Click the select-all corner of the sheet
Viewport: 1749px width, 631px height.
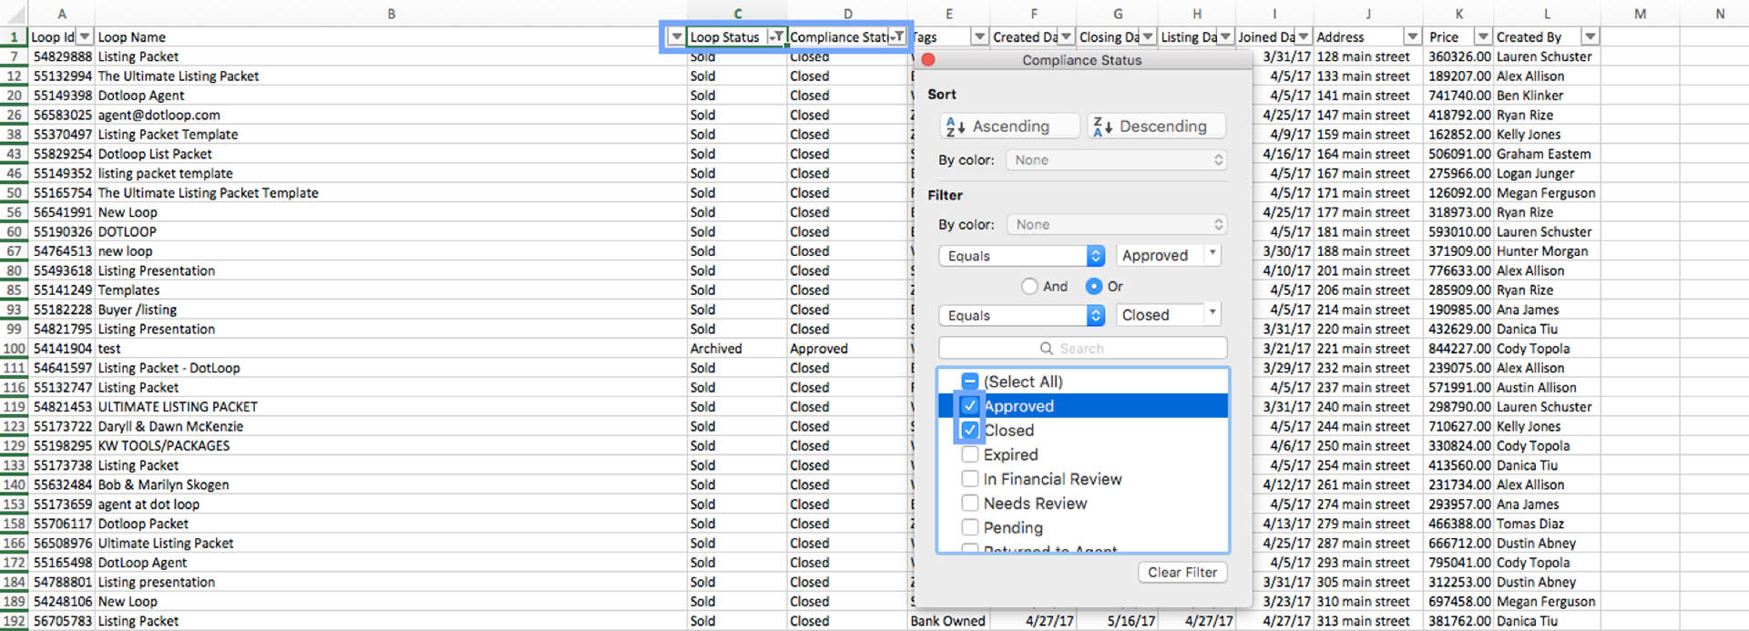pos(15,14)
